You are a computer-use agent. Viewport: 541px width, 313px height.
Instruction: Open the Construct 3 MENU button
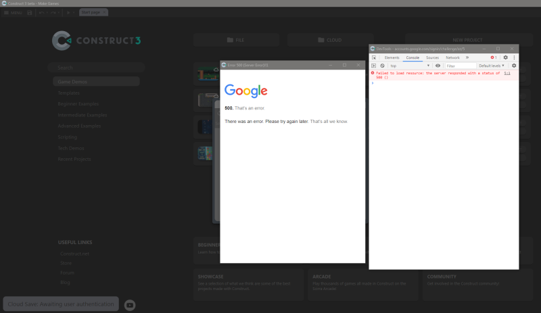[x=13, y=12]
